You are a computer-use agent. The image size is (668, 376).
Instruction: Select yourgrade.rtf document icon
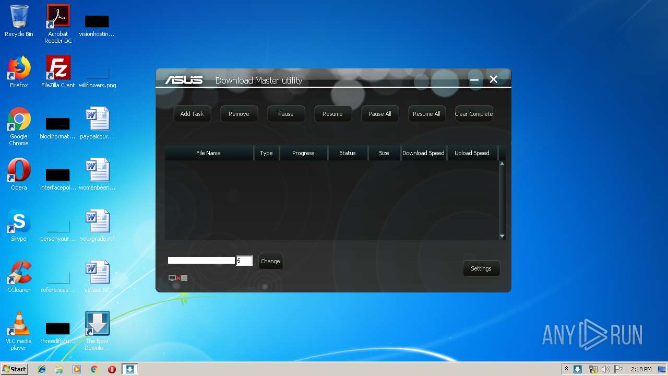[x=97, y=225]
